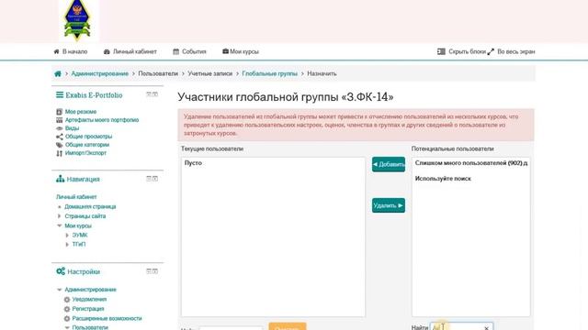The width and height of the screenshot is (588, 330).
Task: Open Импорт/Экспорт link
Action: coord(85,153)
